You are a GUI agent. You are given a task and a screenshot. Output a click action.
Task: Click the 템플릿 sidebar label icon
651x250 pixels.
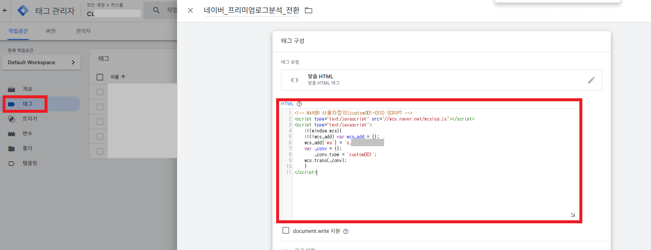tap(12, 163)
